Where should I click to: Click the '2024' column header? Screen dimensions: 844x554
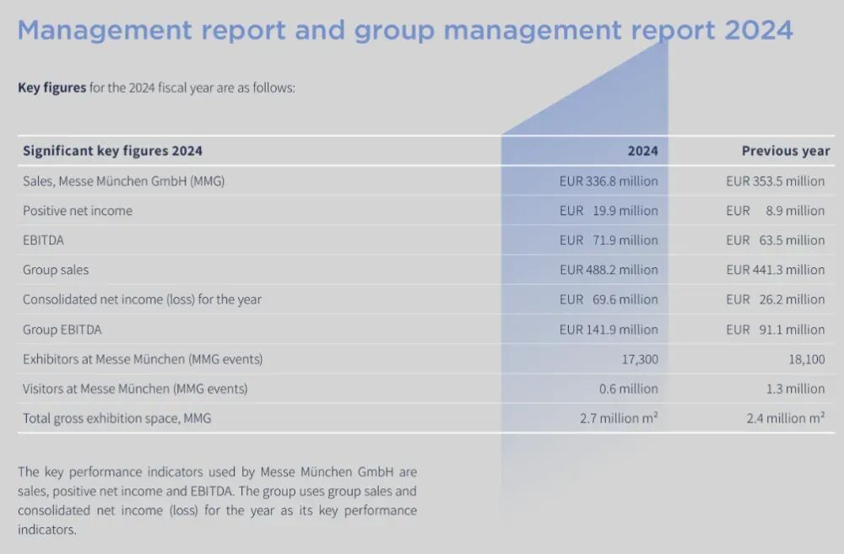tap(642, 151)
